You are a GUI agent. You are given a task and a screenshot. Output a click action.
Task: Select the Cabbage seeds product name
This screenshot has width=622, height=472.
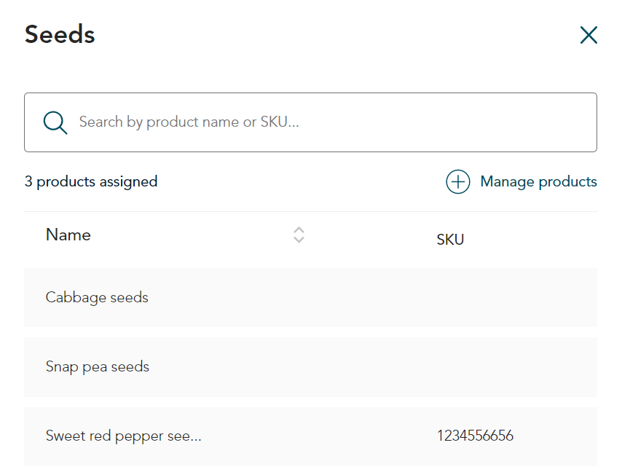tap(97, 297)
